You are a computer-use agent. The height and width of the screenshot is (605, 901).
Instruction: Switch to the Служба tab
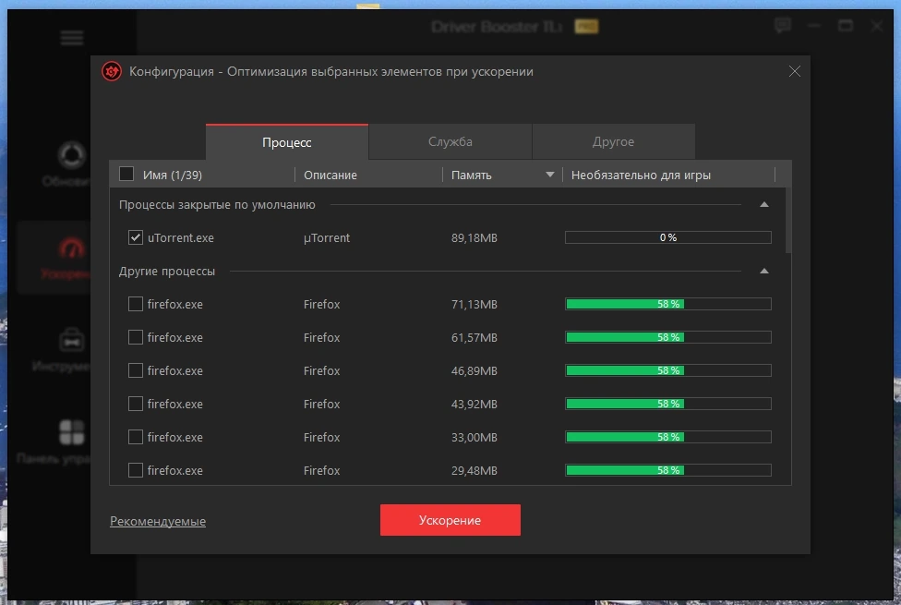pyautogui.click(x=450, y=141)
